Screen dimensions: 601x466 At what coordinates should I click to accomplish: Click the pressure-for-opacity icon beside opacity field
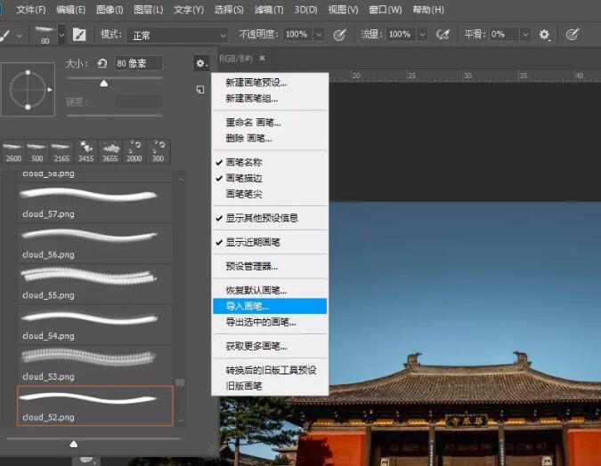coord(339,35)
